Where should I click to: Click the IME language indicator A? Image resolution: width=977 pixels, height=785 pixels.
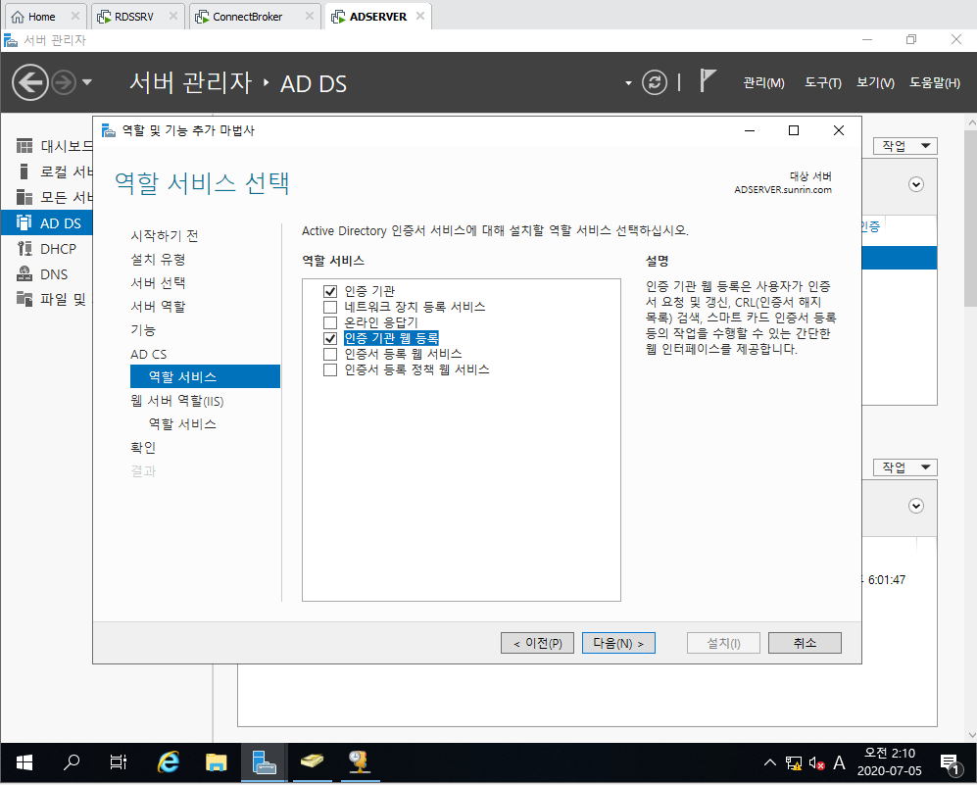[x=839, y=762]
